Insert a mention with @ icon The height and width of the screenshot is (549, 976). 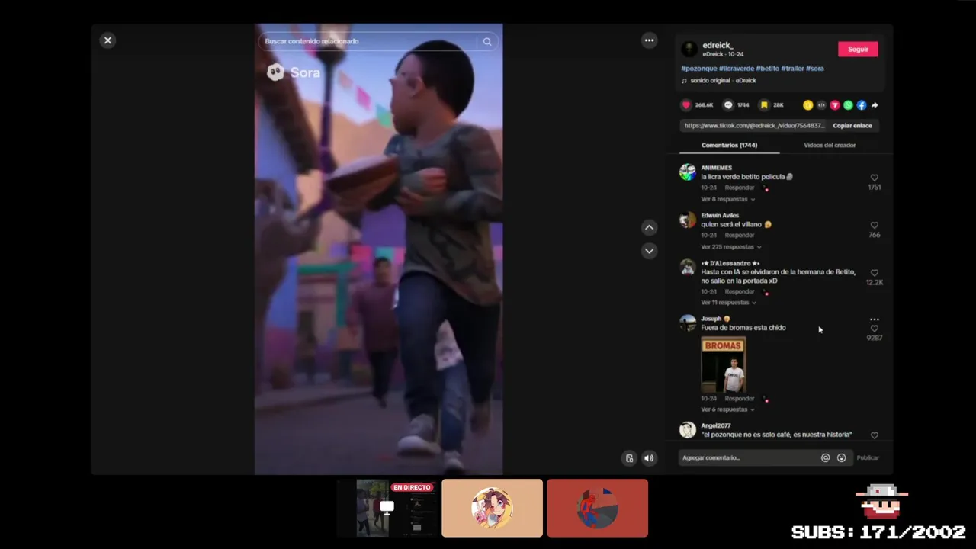(825, 458)
